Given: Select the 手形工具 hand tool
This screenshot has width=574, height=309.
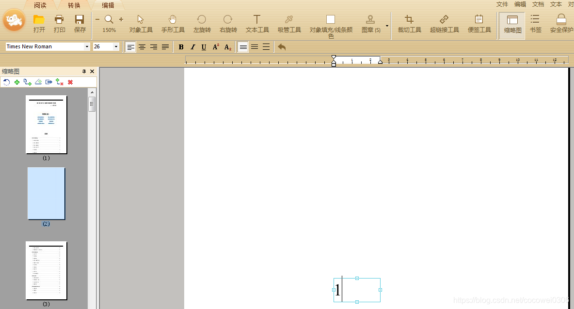Looking at the screenshot, I should tap(173, 24).
